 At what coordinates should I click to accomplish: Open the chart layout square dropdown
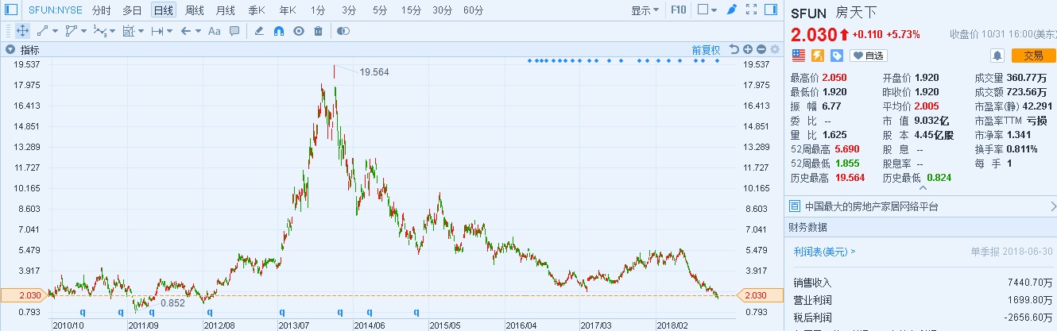tap(707, 10)
